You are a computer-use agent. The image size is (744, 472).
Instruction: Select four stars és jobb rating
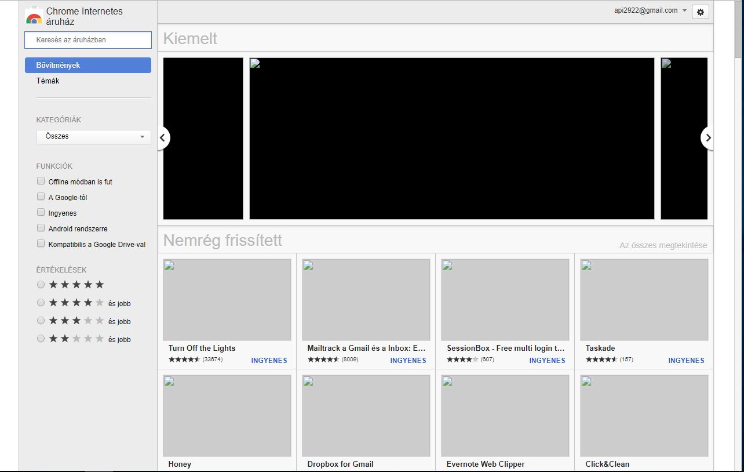41,303
